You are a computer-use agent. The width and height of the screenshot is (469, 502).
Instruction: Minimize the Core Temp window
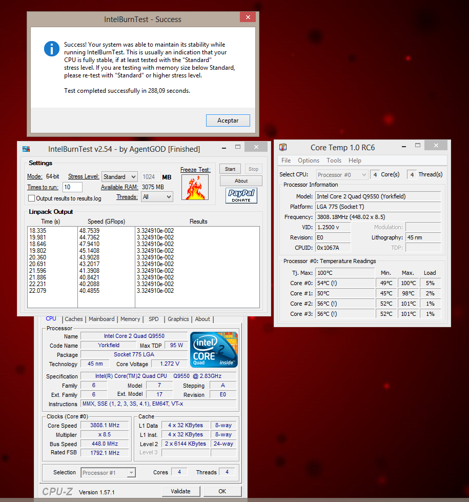coord(403,147)
